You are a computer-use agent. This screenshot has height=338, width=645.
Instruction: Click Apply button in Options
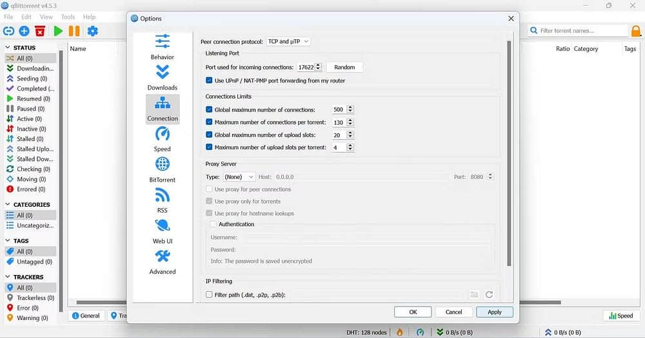click(495, 312)
